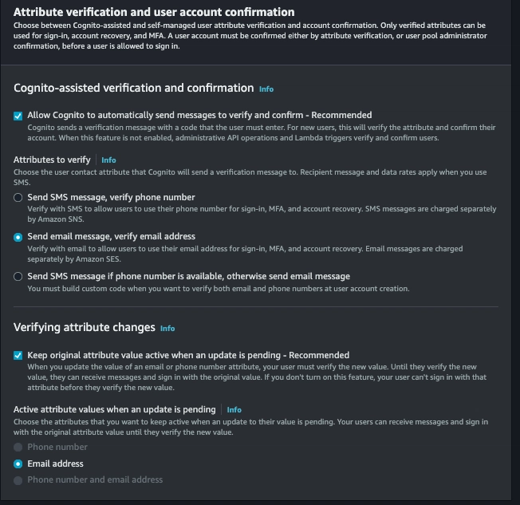The width and height of the screenshot is (520, 505).
Task: Select Send SMS message, verify phone number radio
Action: [18, 198]
